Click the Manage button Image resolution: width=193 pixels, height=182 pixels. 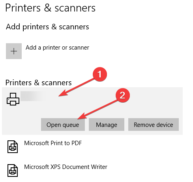(107, 125)
